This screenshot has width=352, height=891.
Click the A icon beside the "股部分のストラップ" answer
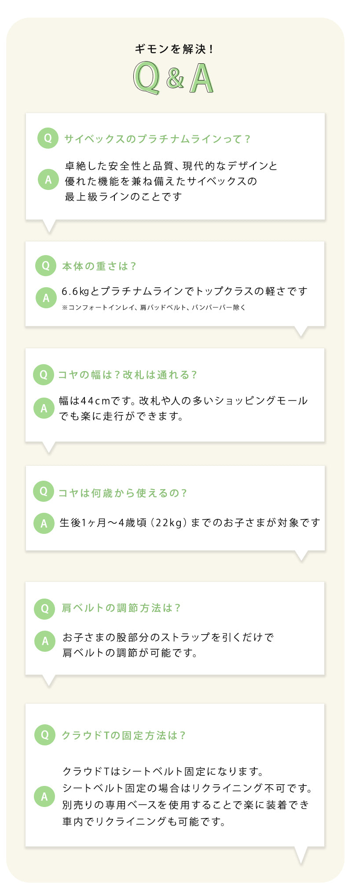click(45, 641)
